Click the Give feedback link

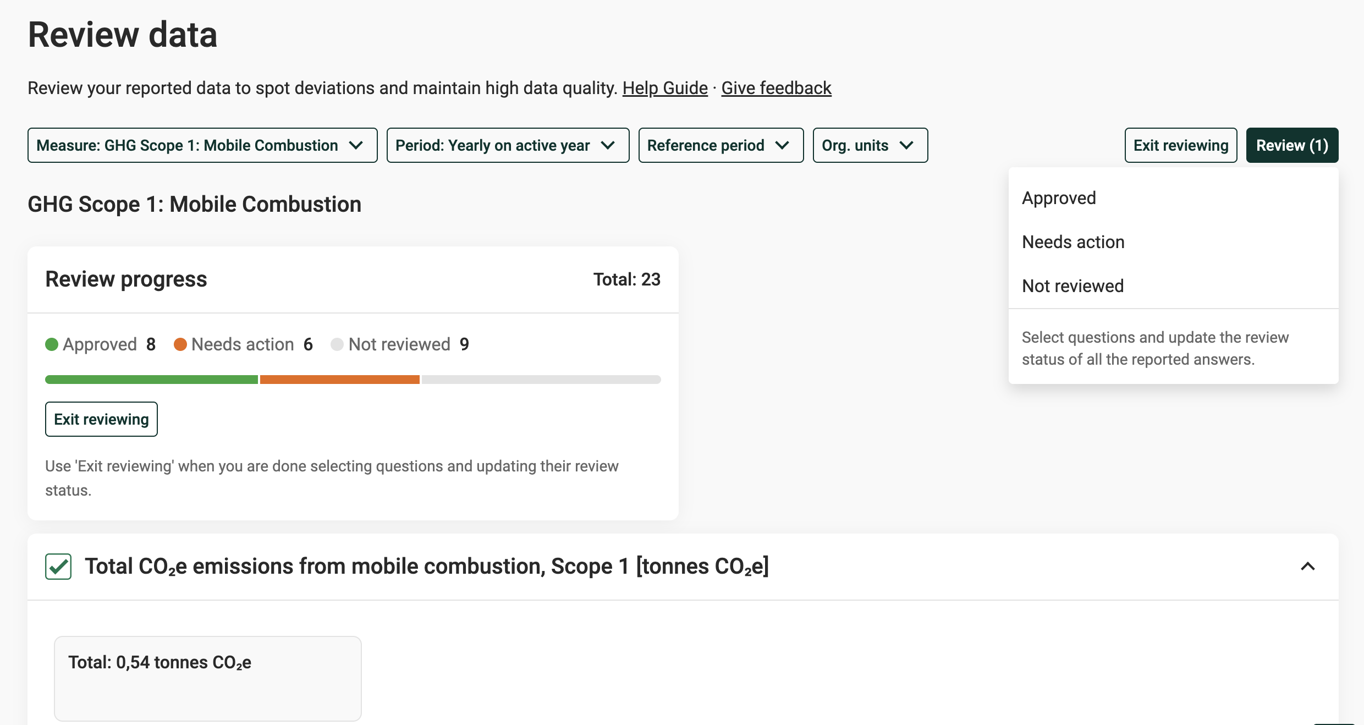click(x=776, y=88)
